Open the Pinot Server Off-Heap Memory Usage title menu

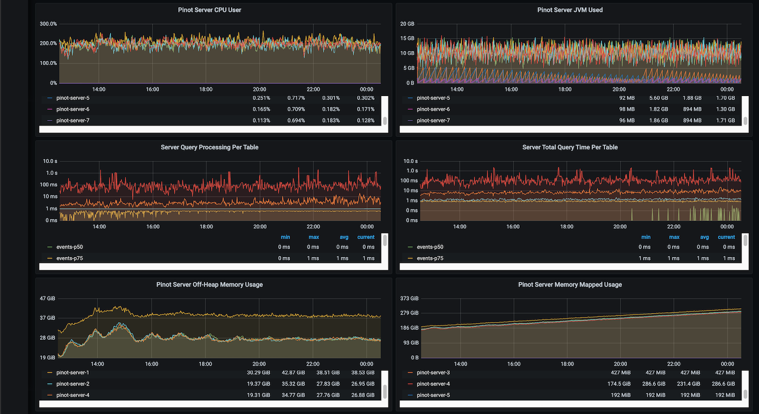tap(209, 284)
